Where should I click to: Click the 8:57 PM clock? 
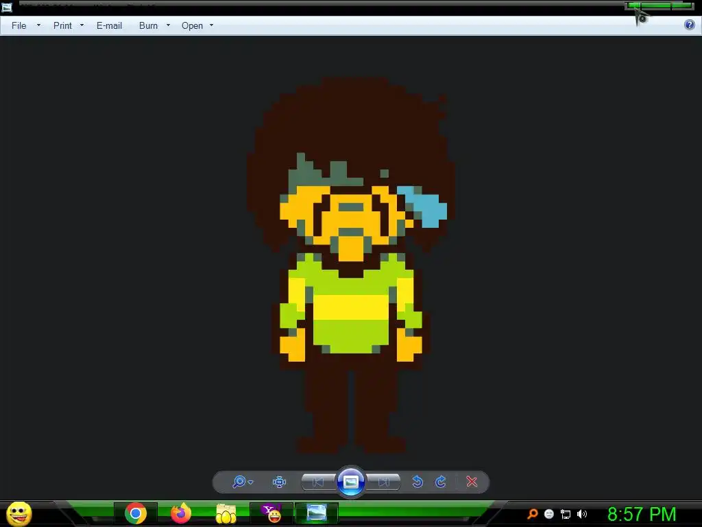[642, 514]
